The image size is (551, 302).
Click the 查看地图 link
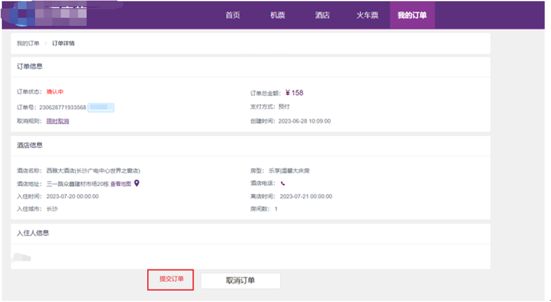[121, 184]
